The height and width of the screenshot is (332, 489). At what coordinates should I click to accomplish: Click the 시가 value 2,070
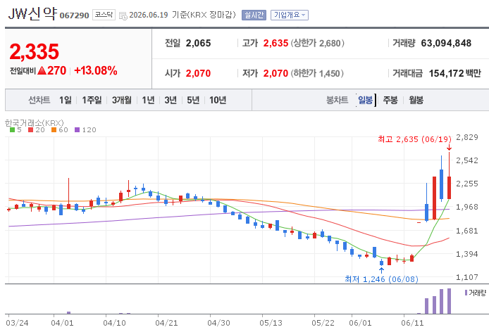coord(198,73)
